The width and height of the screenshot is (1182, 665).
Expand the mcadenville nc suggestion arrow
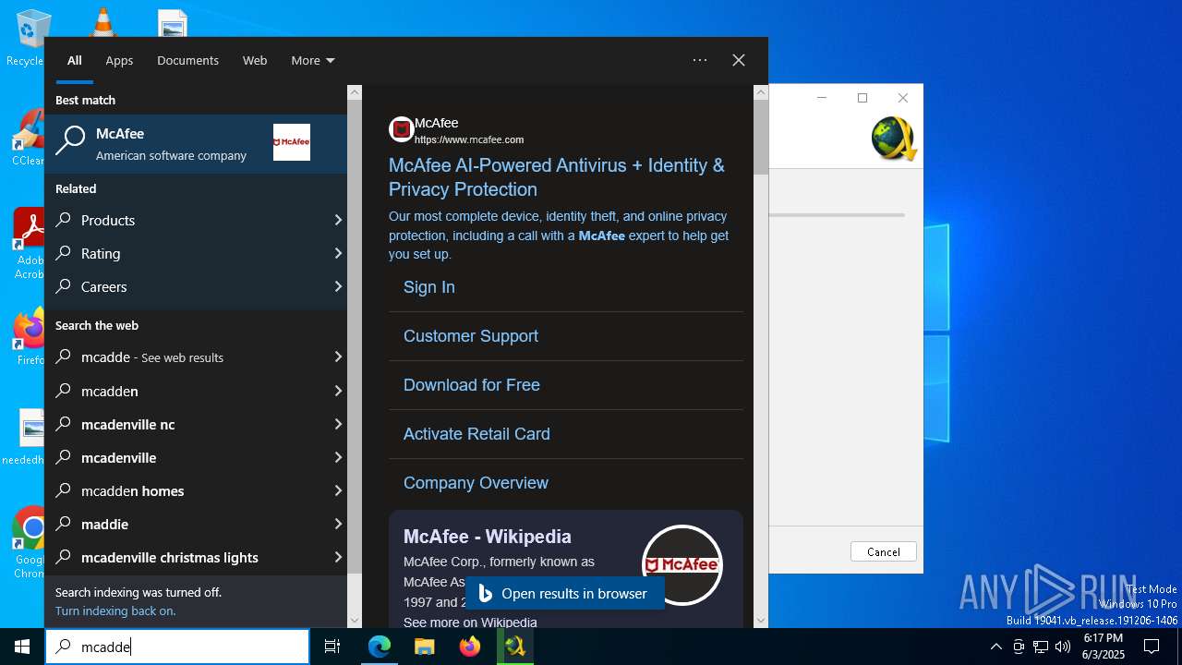pos(337,424)
